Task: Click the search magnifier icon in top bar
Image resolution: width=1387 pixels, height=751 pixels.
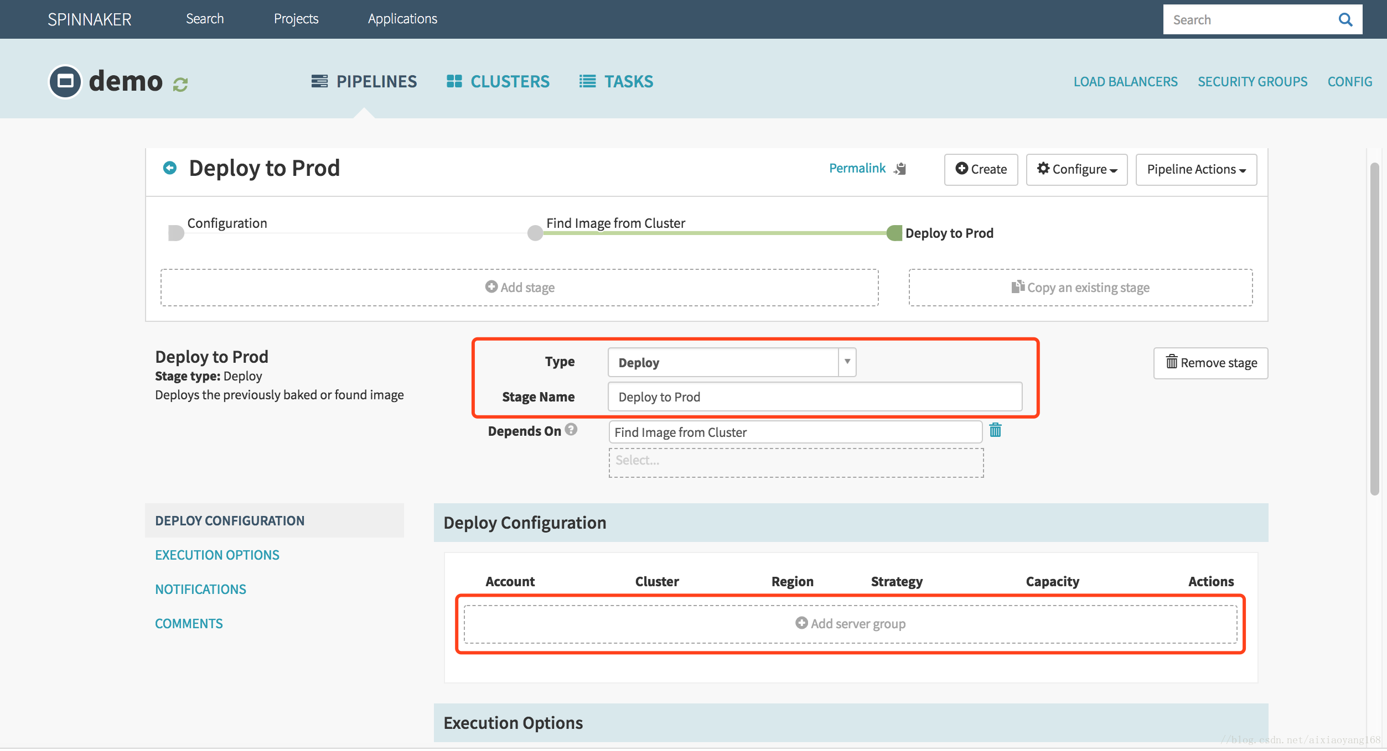Action: pos(1345,20)
